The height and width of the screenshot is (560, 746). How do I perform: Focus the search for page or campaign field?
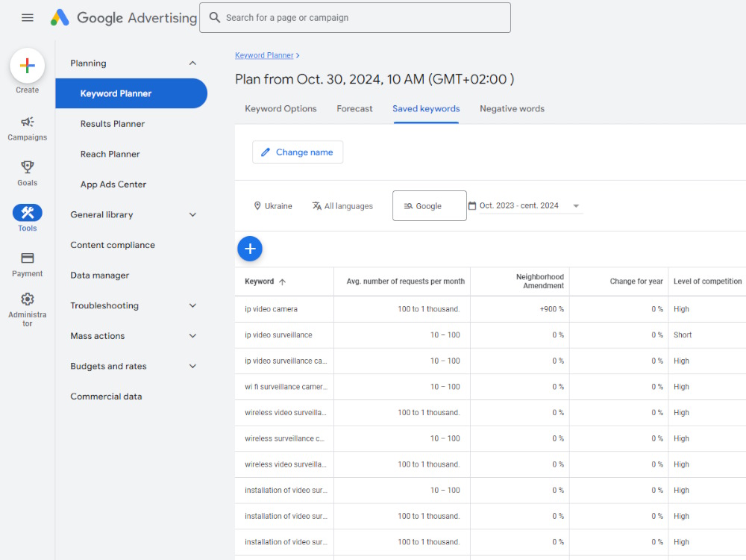tap(355, 18)
